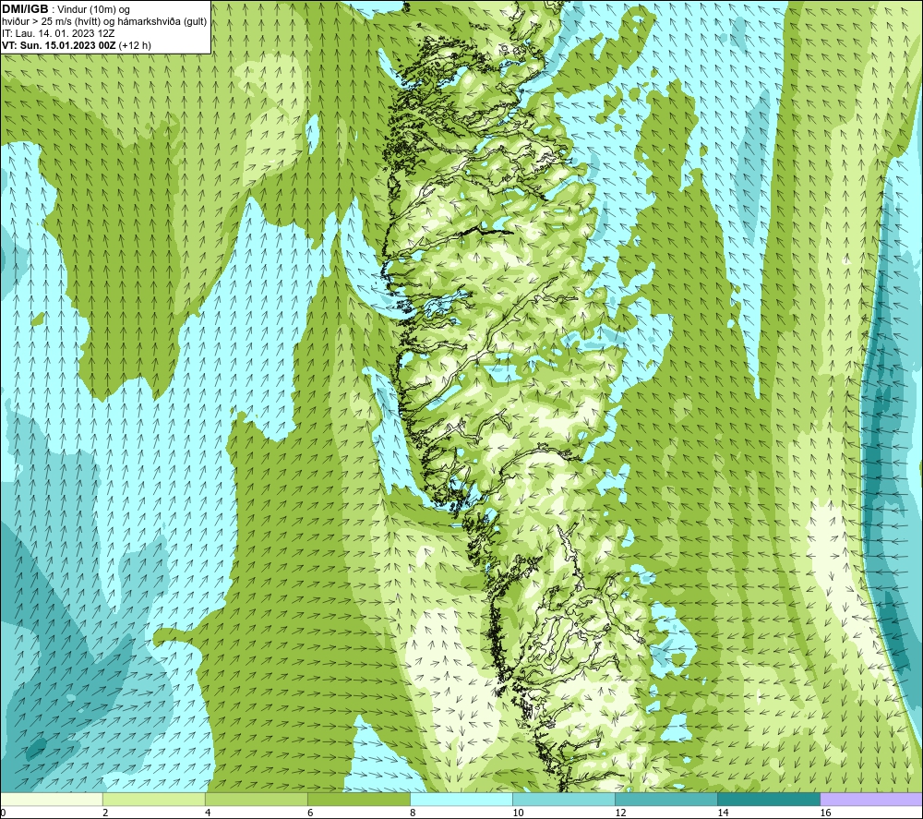Click the "IT: Lau. 14. 01. 2023 12Z" line

[58, 33]
